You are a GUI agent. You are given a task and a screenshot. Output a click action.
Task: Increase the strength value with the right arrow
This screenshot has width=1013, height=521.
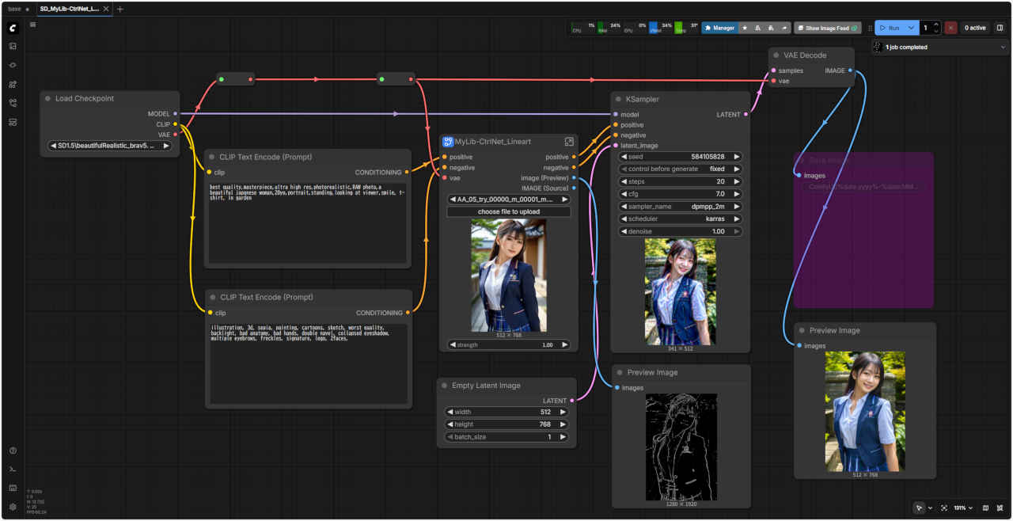(x=564, y=345)
